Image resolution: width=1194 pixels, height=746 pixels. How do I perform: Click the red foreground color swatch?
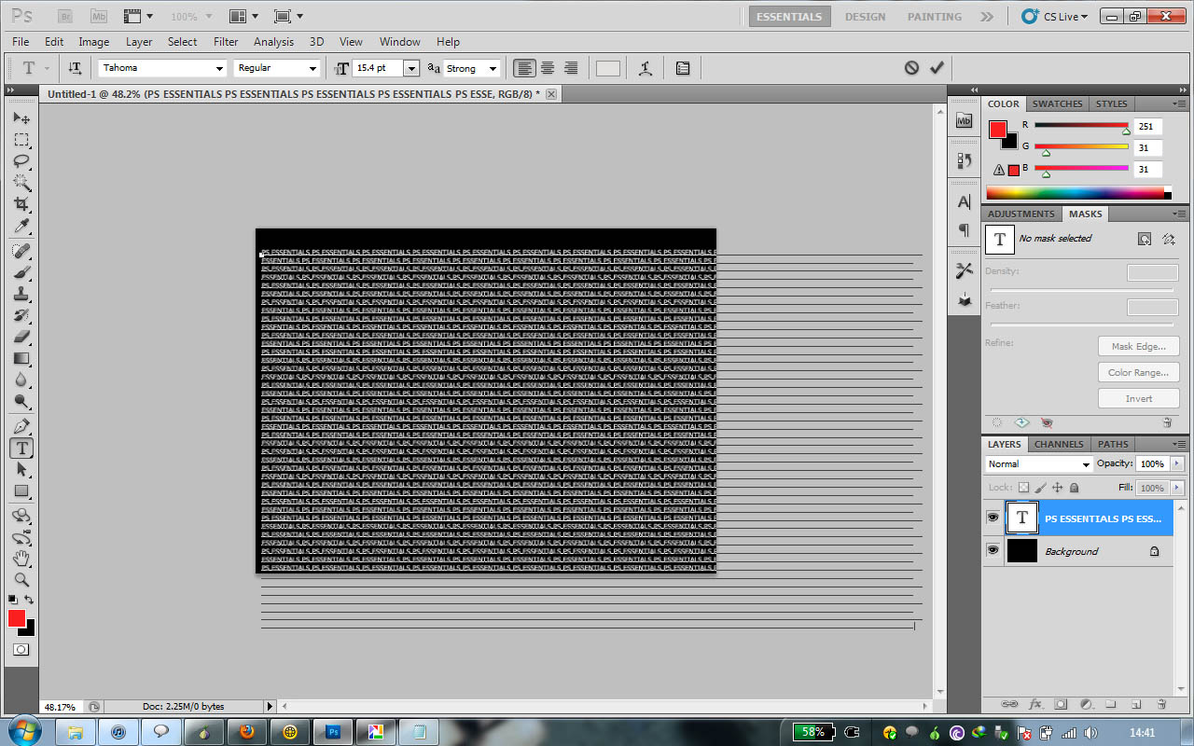point(15,618)
